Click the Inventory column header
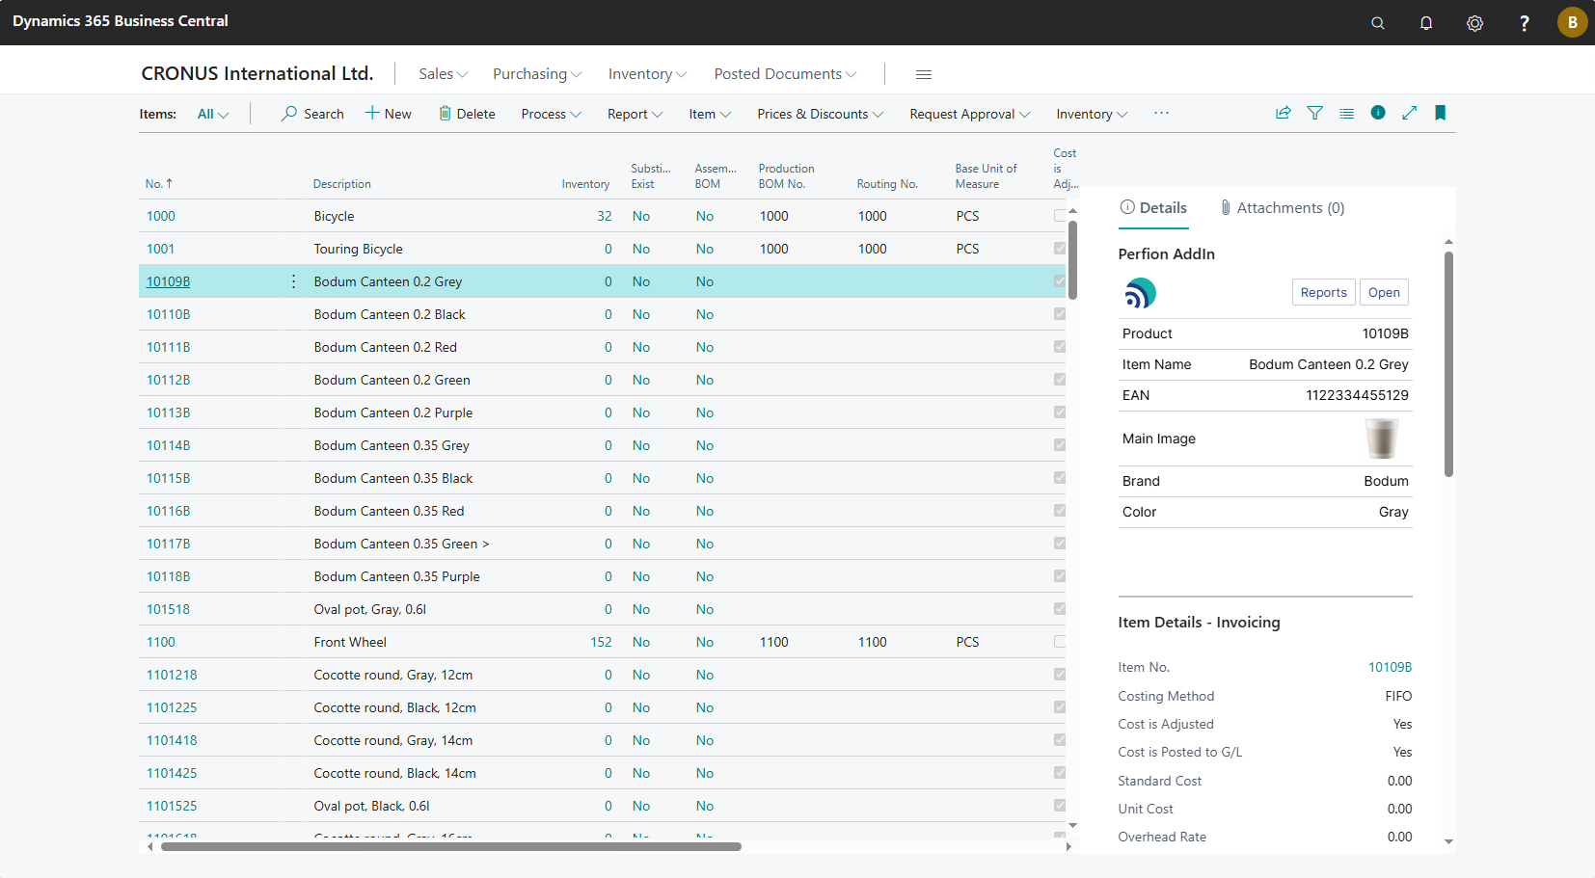 pos(585,184)
